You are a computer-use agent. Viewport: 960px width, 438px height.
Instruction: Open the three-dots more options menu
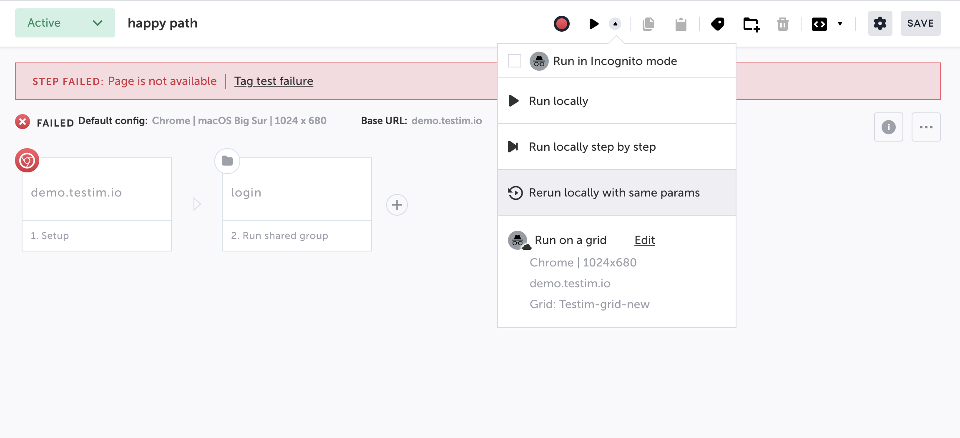pos(926,127)
